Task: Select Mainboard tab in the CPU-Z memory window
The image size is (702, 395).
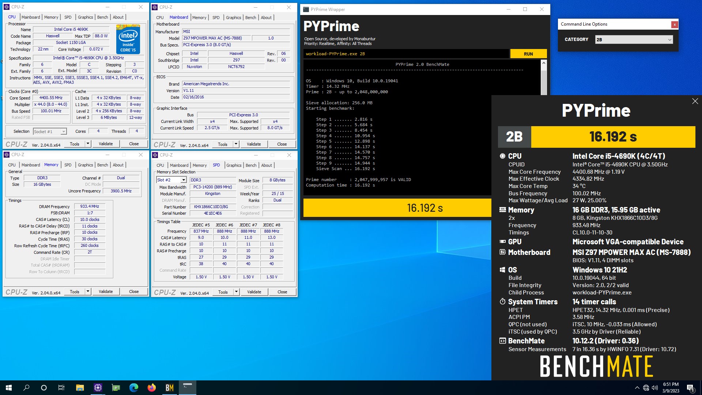Action: pyautogui.click(x=31, y=165)
